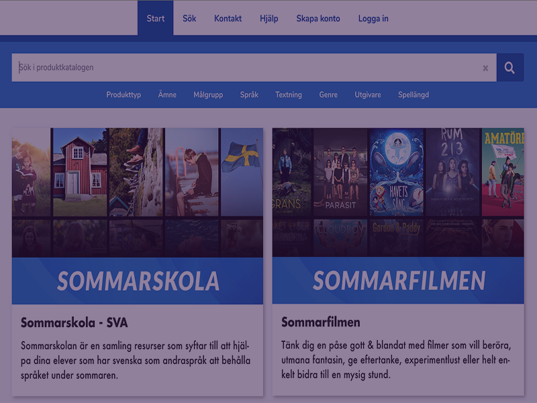Open the Kontakt page
The width and height of the screenshot is (537, 403).
pyautogui.click(x=228, y=18)
